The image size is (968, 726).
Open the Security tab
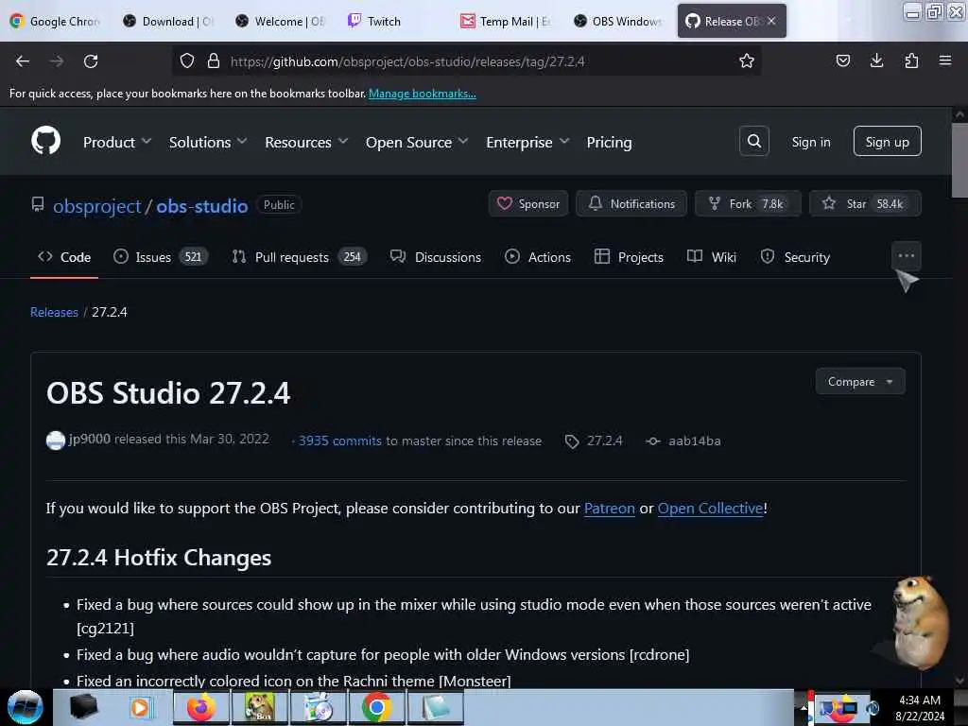pos(795,257)
